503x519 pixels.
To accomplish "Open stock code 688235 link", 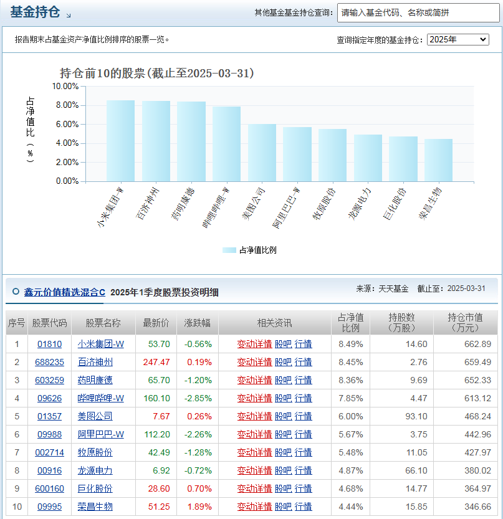I will (50, 362).
